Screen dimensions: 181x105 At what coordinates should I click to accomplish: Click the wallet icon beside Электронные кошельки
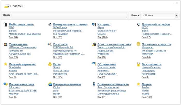pyautogui.click(x=94, y=44)
